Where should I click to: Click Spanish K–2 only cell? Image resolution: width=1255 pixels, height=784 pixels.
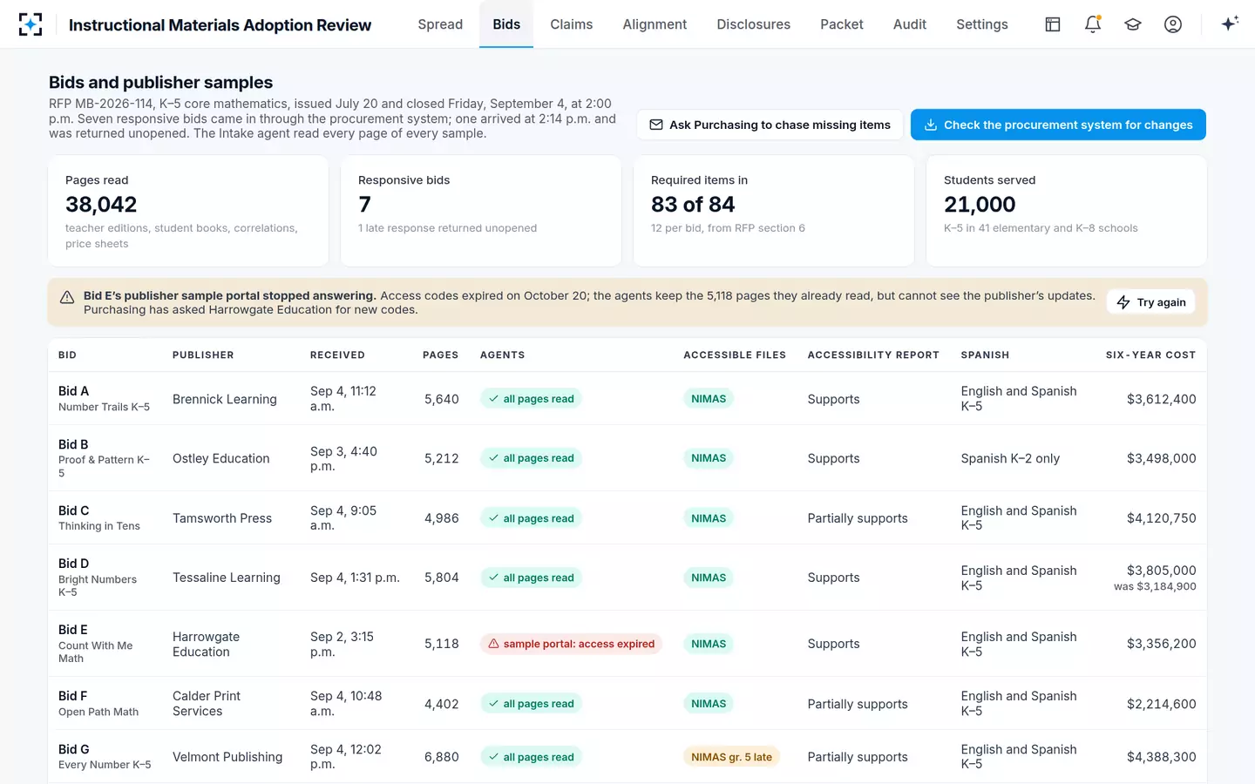(1010, 458)
